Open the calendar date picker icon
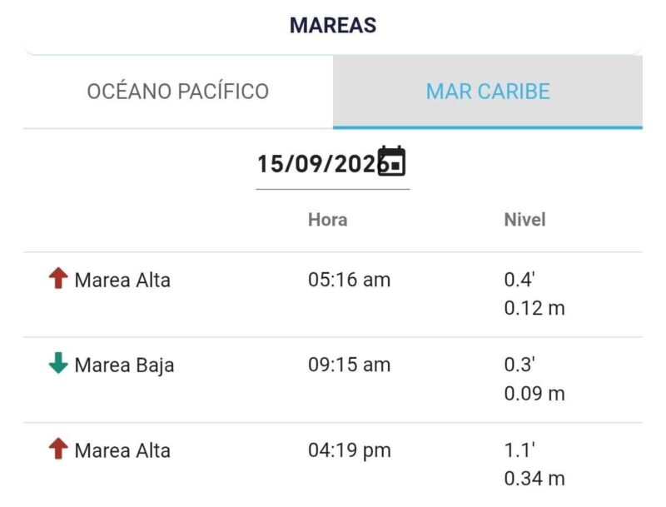The image size is (666, 507). coord(391,161)
